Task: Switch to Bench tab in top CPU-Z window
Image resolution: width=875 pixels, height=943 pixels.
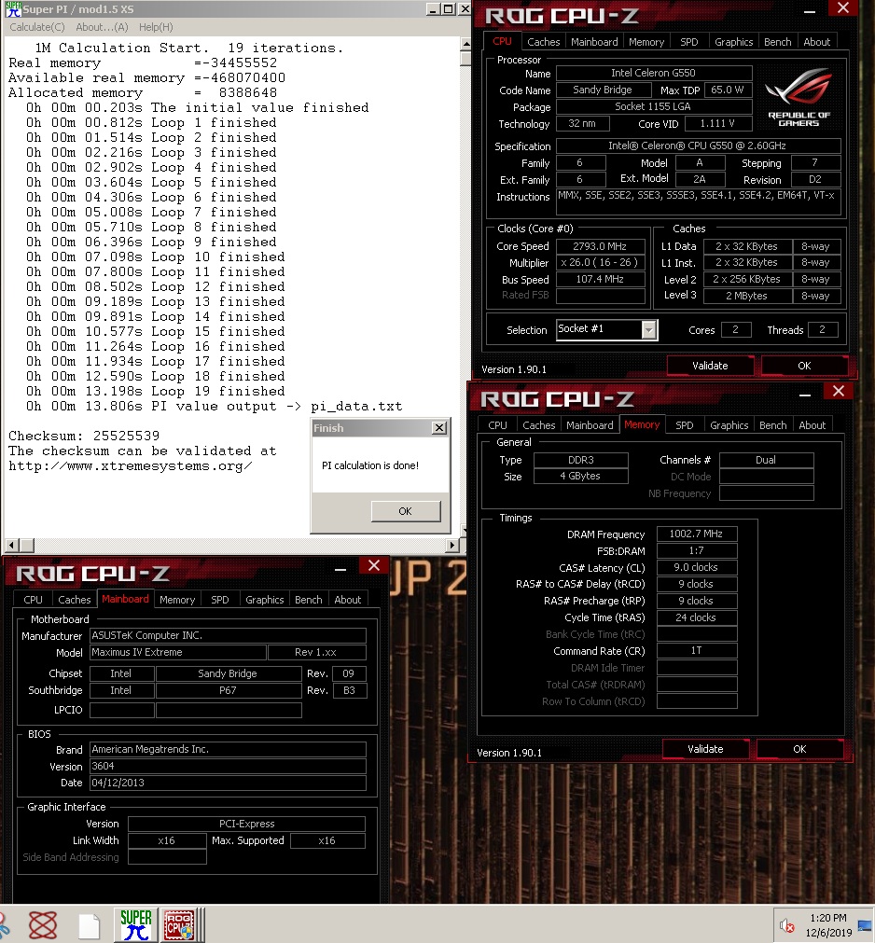Action: [x=778, y=42]
